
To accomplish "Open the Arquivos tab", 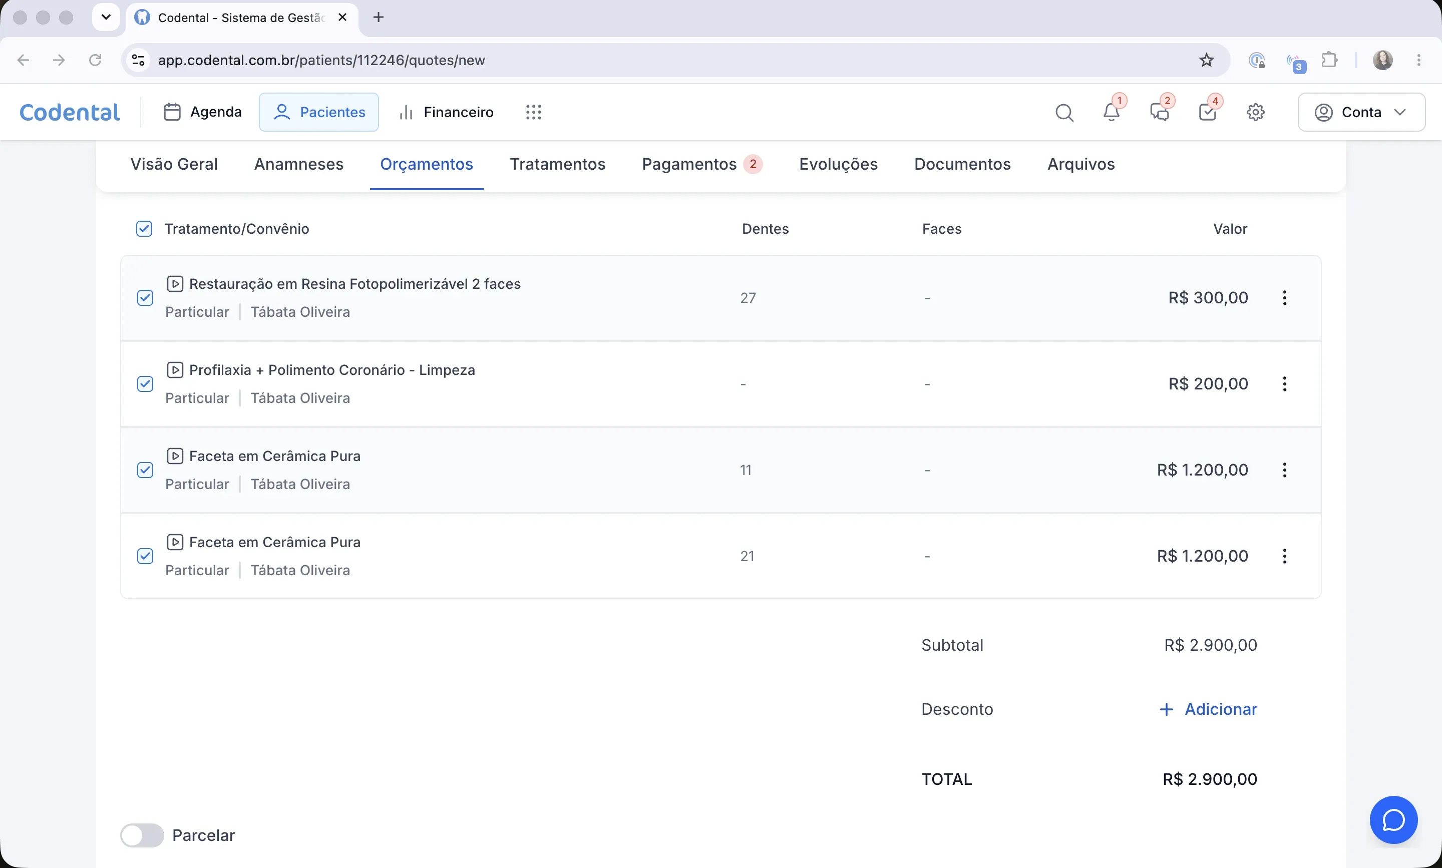I will [x=1081, y=164].
